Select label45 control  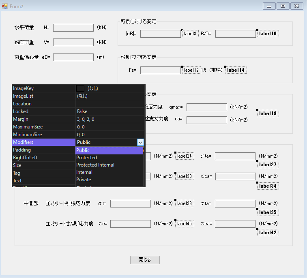pos(185,224)
